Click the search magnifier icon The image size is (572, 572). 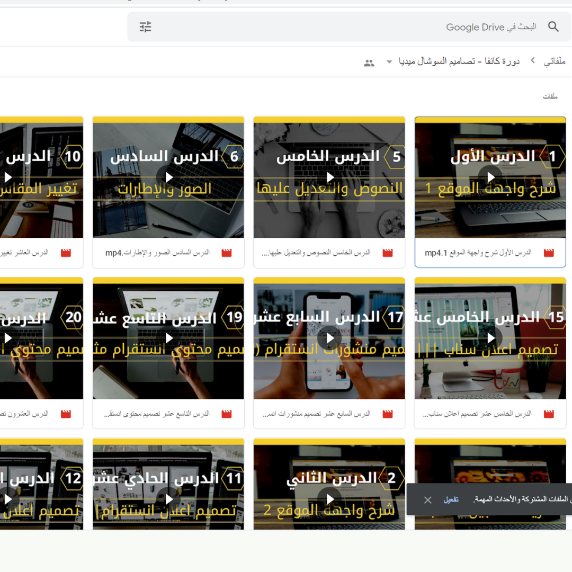coord(553,27)
